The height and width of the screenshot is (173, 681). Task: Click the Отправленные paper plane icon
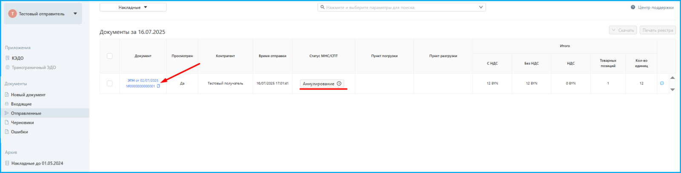[7, 113]
